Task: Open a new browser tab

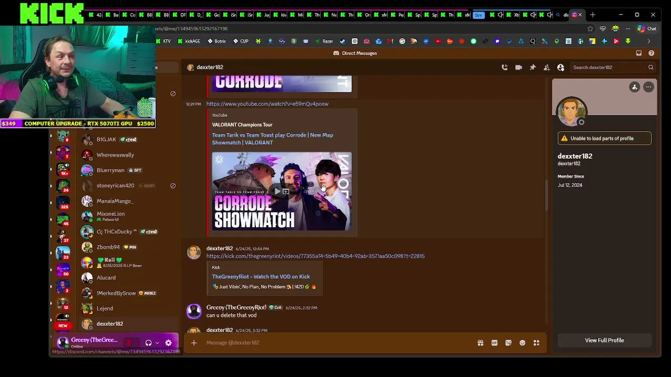Action: (x=592, y=15)
